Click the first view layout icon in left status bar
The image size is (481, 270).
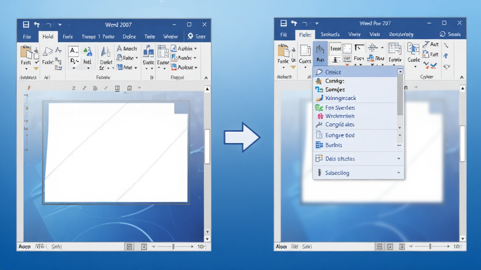(x=129, y=247)
